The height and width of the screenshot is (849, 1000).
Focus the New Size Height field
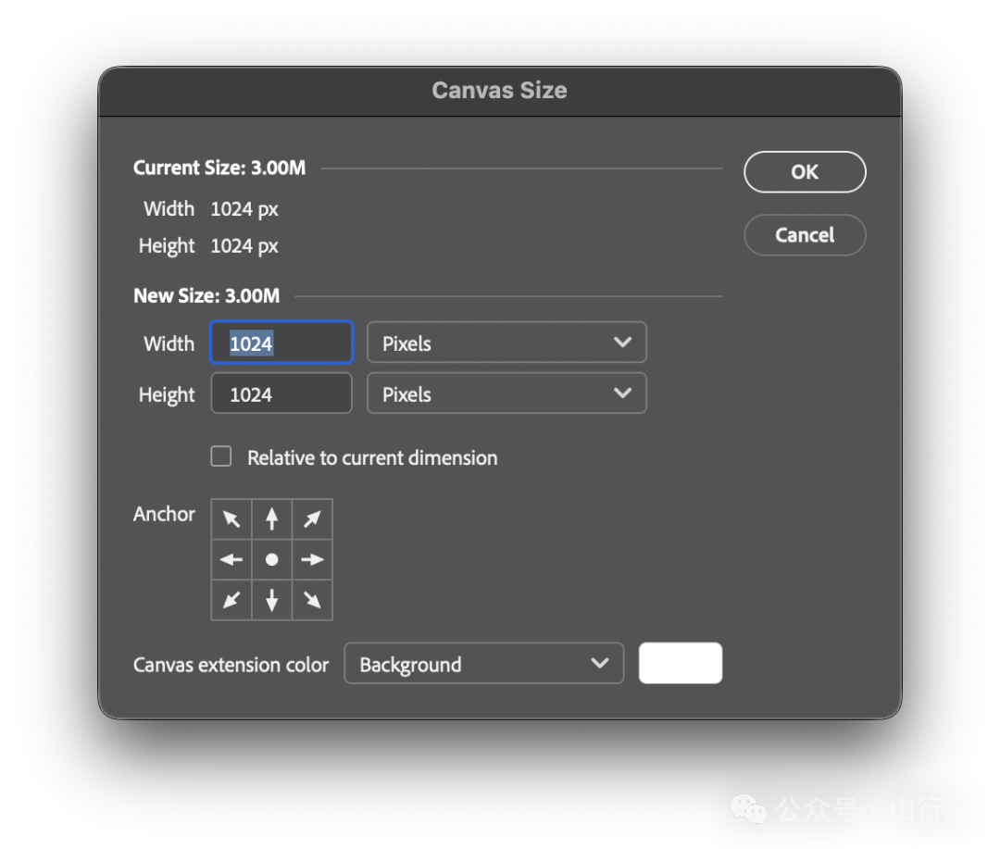coord(281,393)
